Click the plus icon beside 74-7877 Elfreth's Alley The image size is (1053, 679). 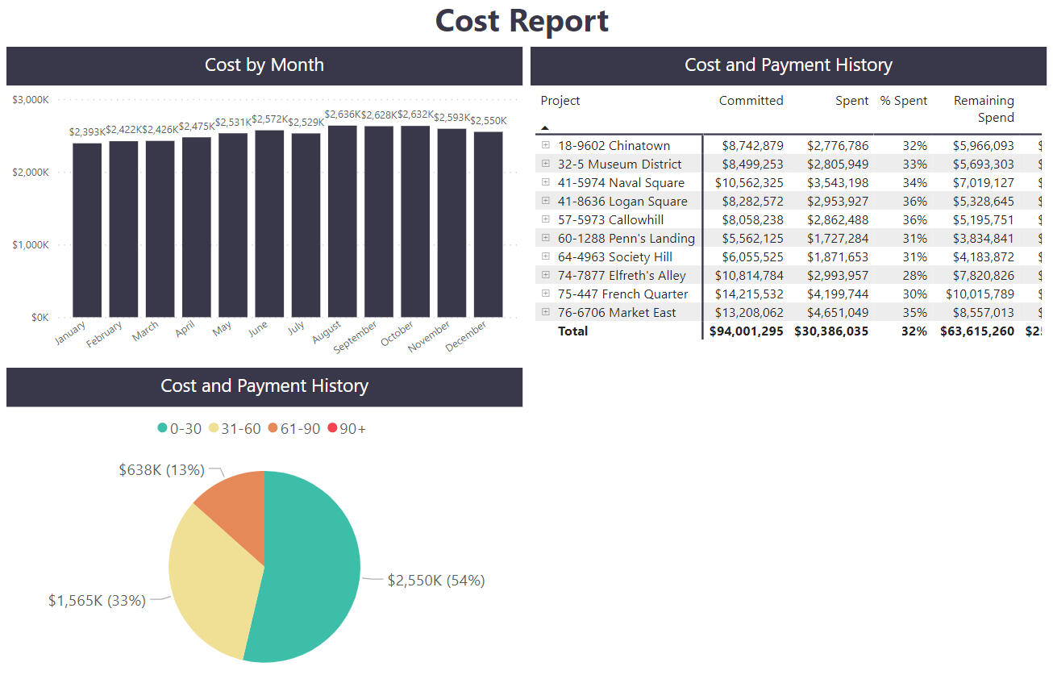click(x=546, y=275)
